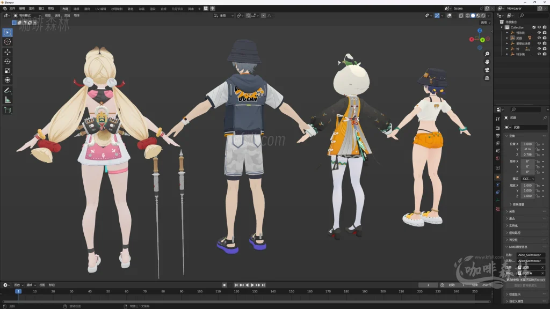The height and width of the screenshot is (309, 550).
Task: Toggle X-ray mode in viewport header
Action: (461, 16)
